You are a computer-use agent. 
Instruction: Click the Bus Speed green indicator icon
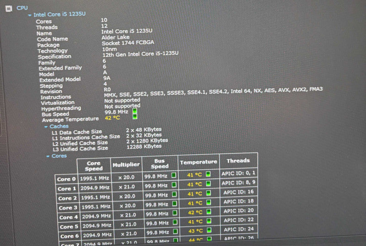(x=135, y=111)
